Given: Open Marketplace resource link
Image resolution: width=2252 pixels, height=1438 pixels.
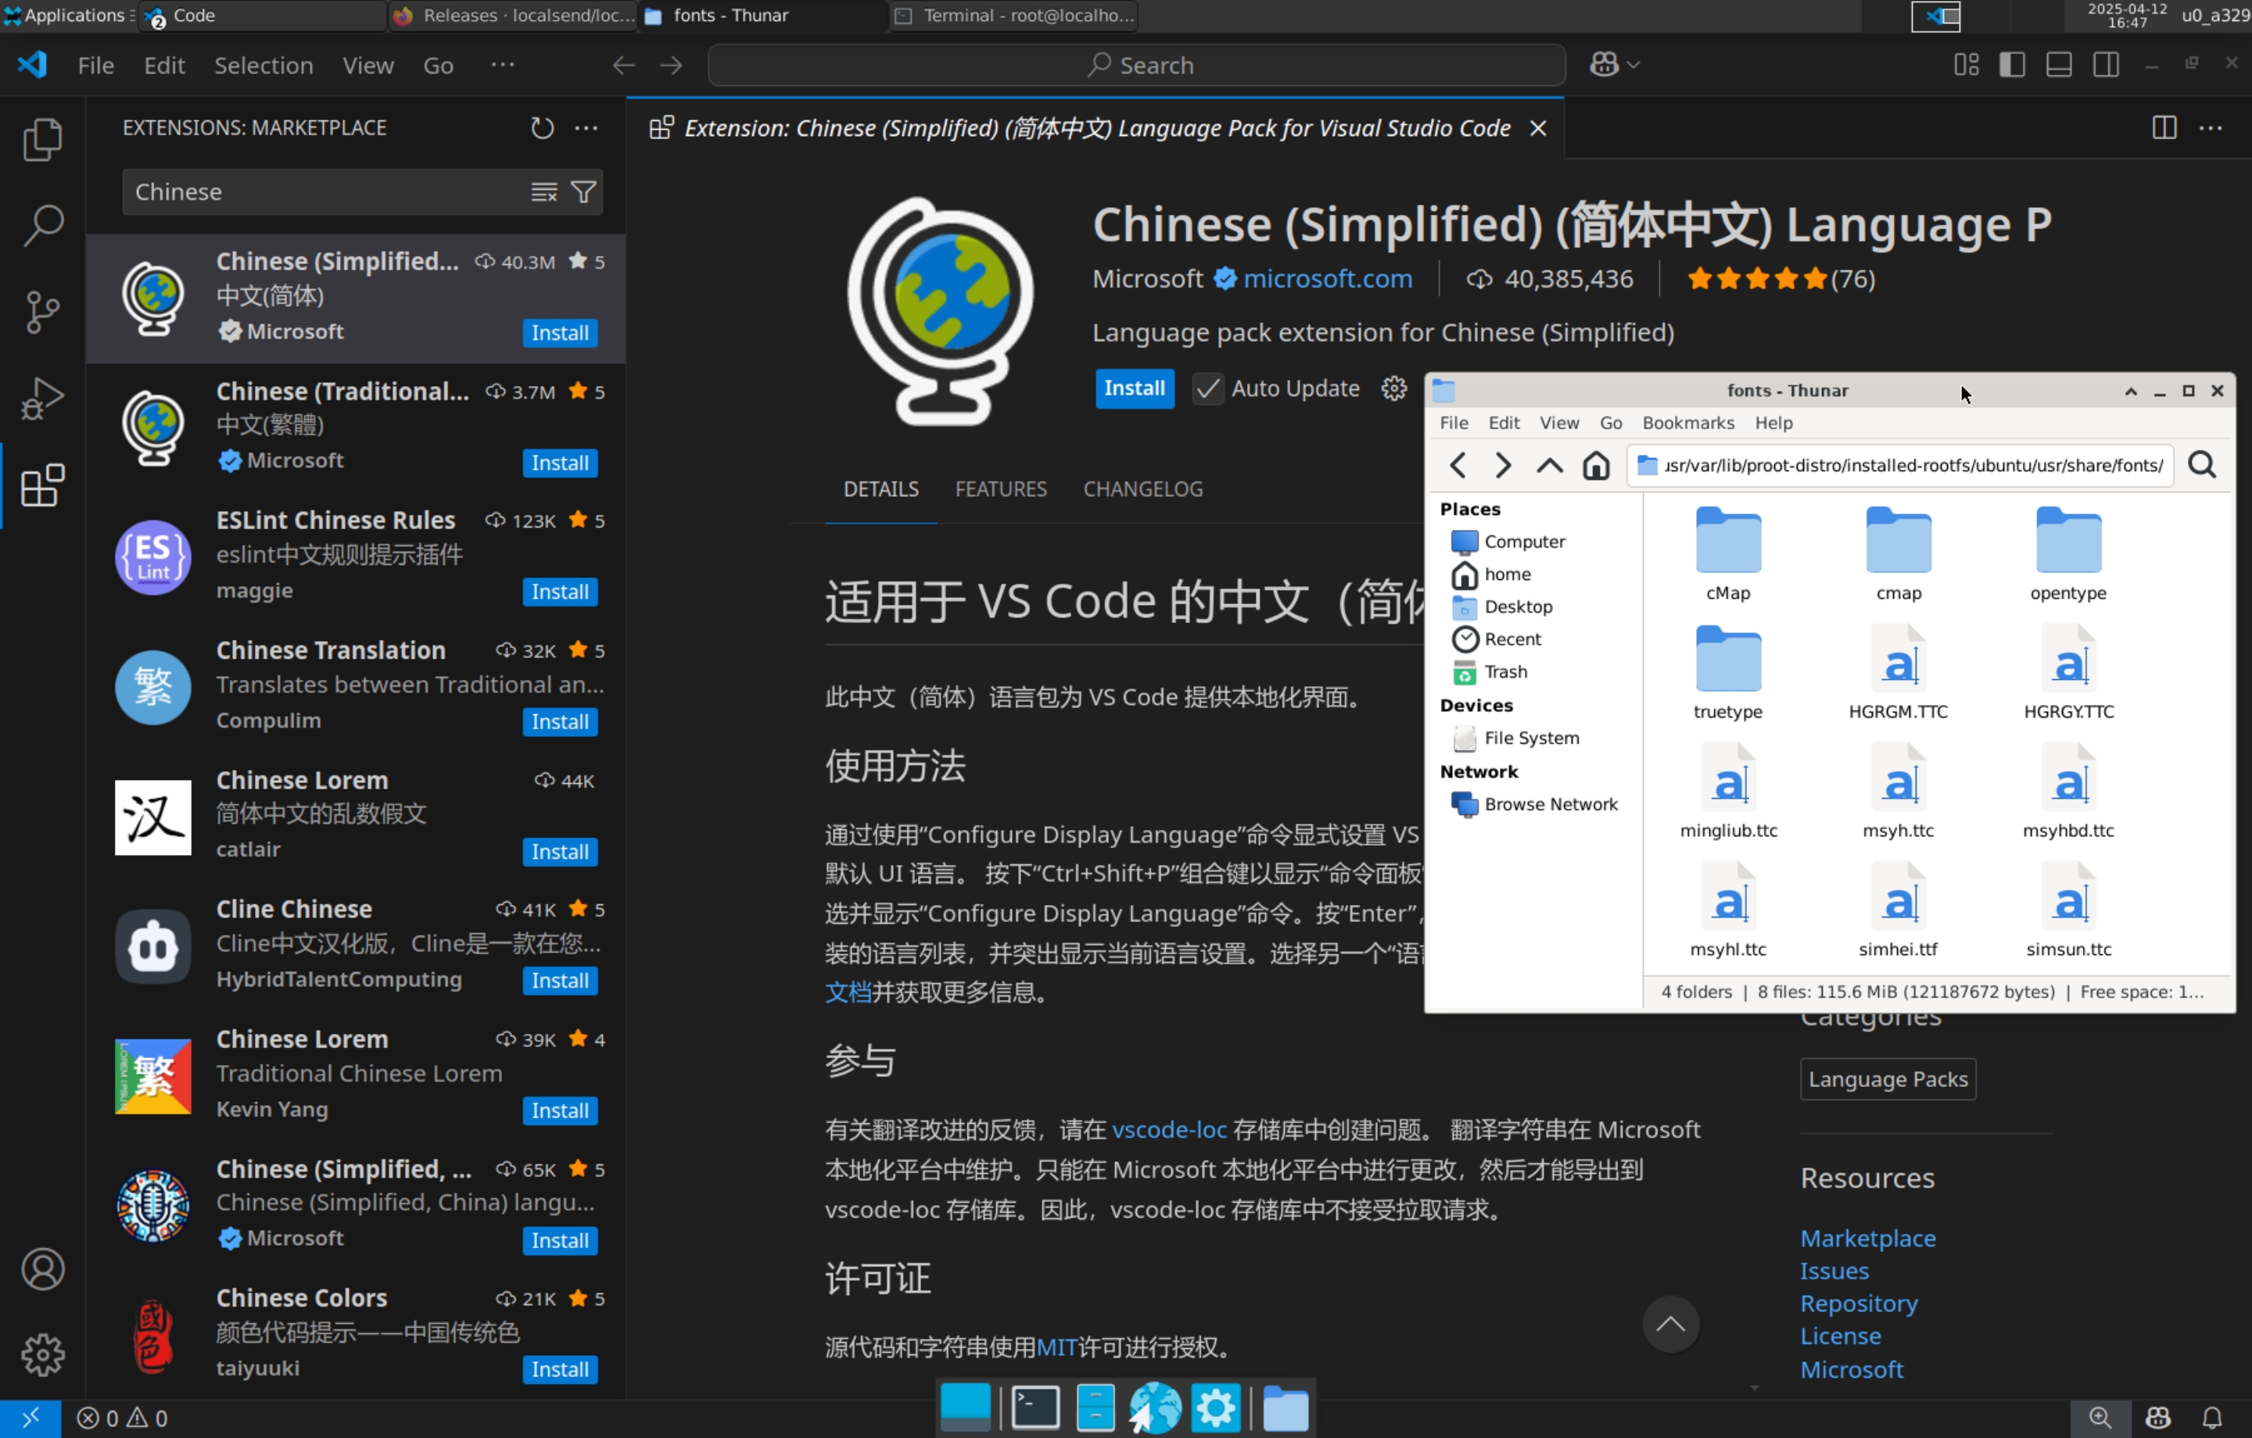Looking at the screenshot, I should (1867, 1238).
